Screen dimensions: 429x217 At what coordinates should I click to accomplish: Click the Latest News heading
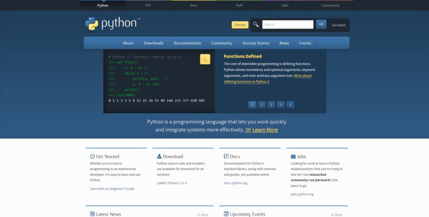pyautogui.click(x=109, y=214)
